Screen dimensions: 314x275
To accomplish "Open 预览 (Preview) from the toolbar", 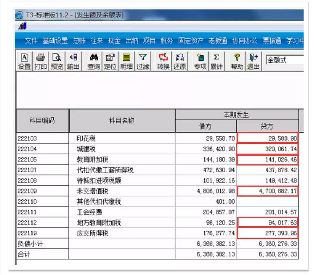I will (x=57, y=61).
